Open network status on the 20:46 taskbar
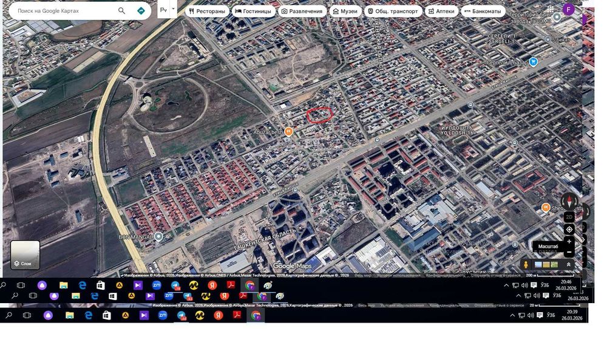 [515, 286]
